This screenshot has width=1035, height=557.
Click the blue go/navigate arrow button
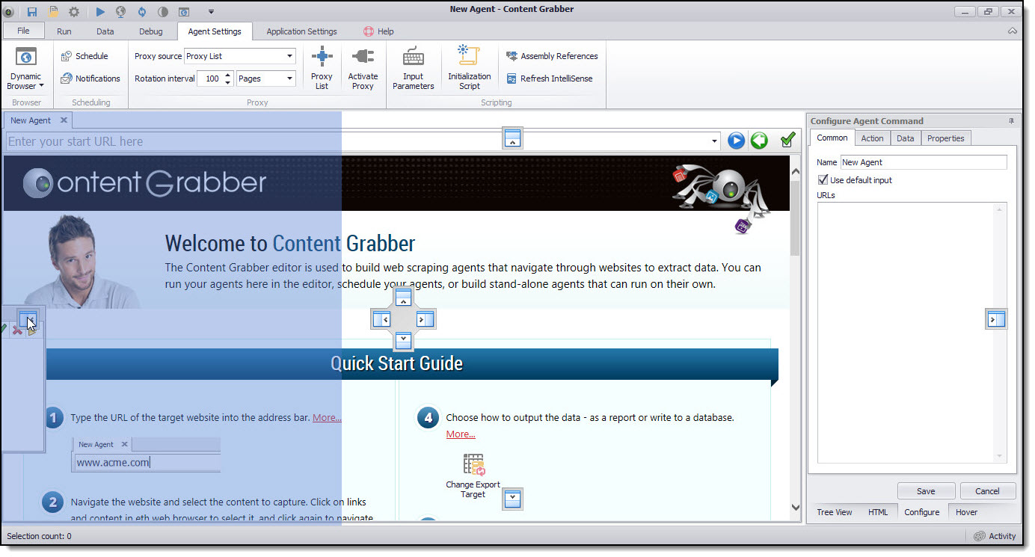[737, 141]
